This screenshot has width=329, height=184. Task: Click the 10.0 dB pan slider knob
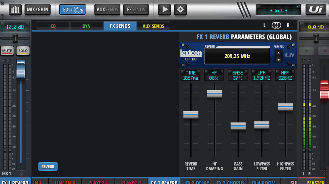point(15,38)
